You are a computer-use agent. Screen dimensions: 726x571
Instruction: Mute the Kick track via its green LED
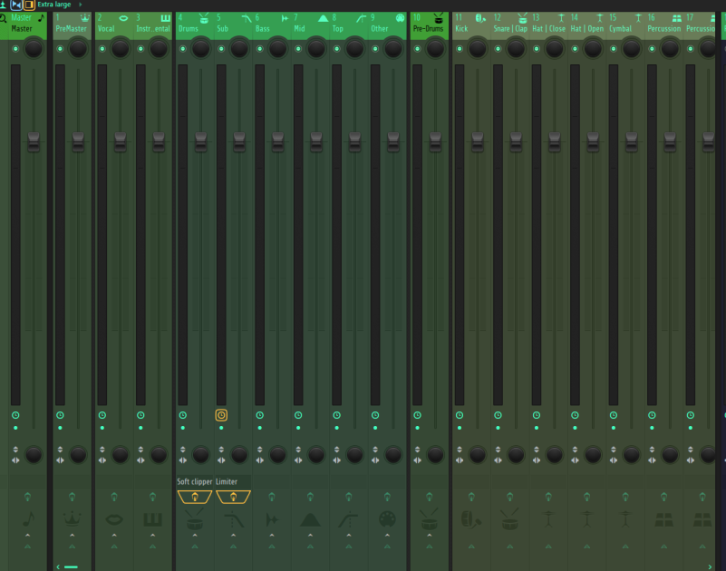(x=460, y=49)
